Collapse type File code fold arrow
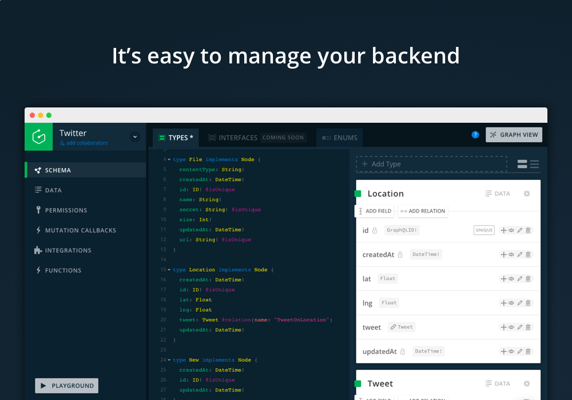The width and height of the screenshot is (572, 400). [169, 159]
